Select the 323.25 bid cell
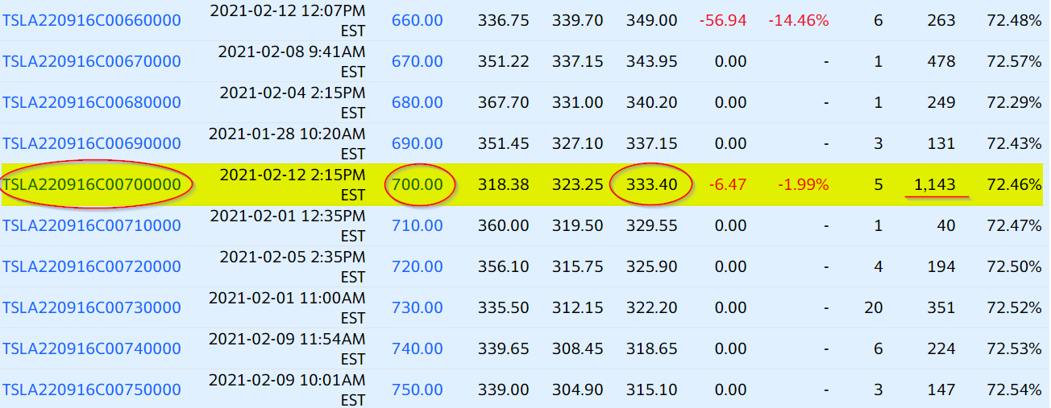This screenshot has width=1051, height=408. [578, 184]
